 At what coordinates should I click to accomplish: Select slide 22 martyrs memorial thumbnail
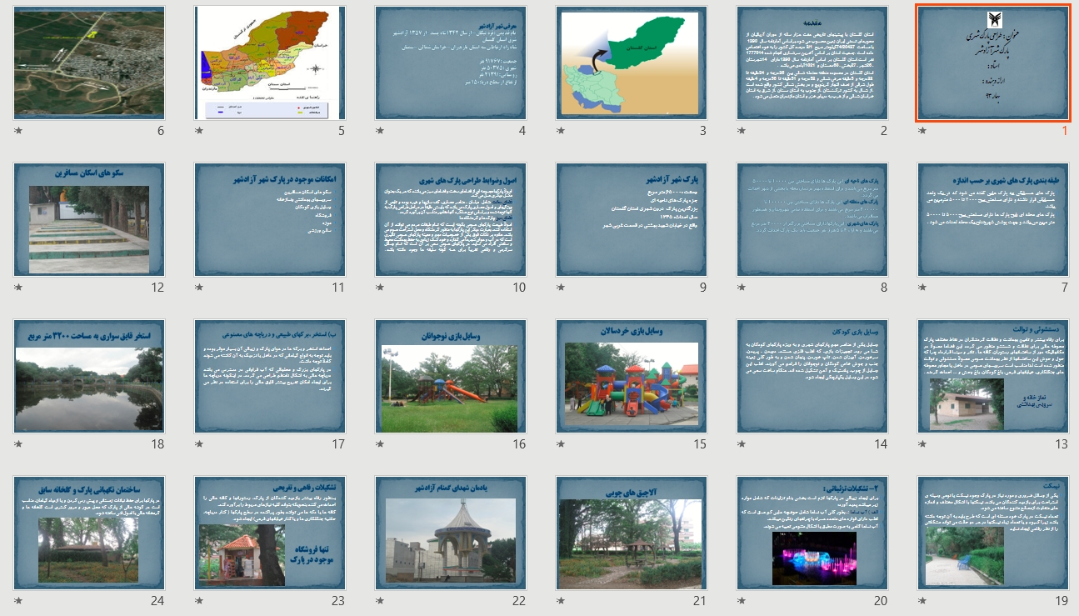[x=451, y=533]
